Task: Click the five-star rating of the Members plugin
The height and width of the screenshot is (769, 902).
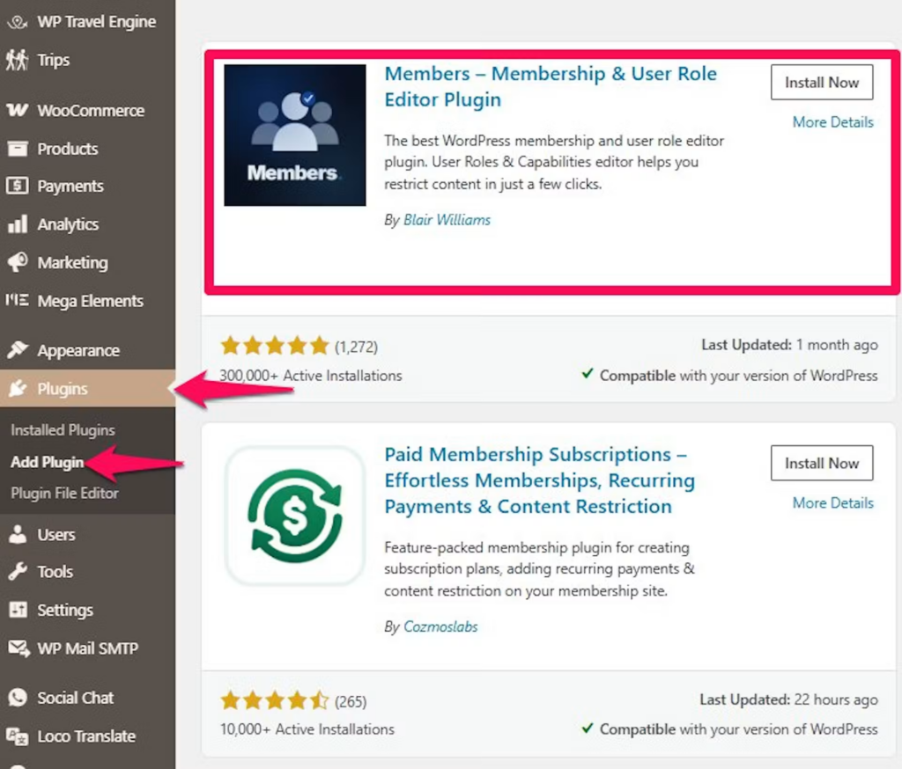Action: click(x=275, y=346)
